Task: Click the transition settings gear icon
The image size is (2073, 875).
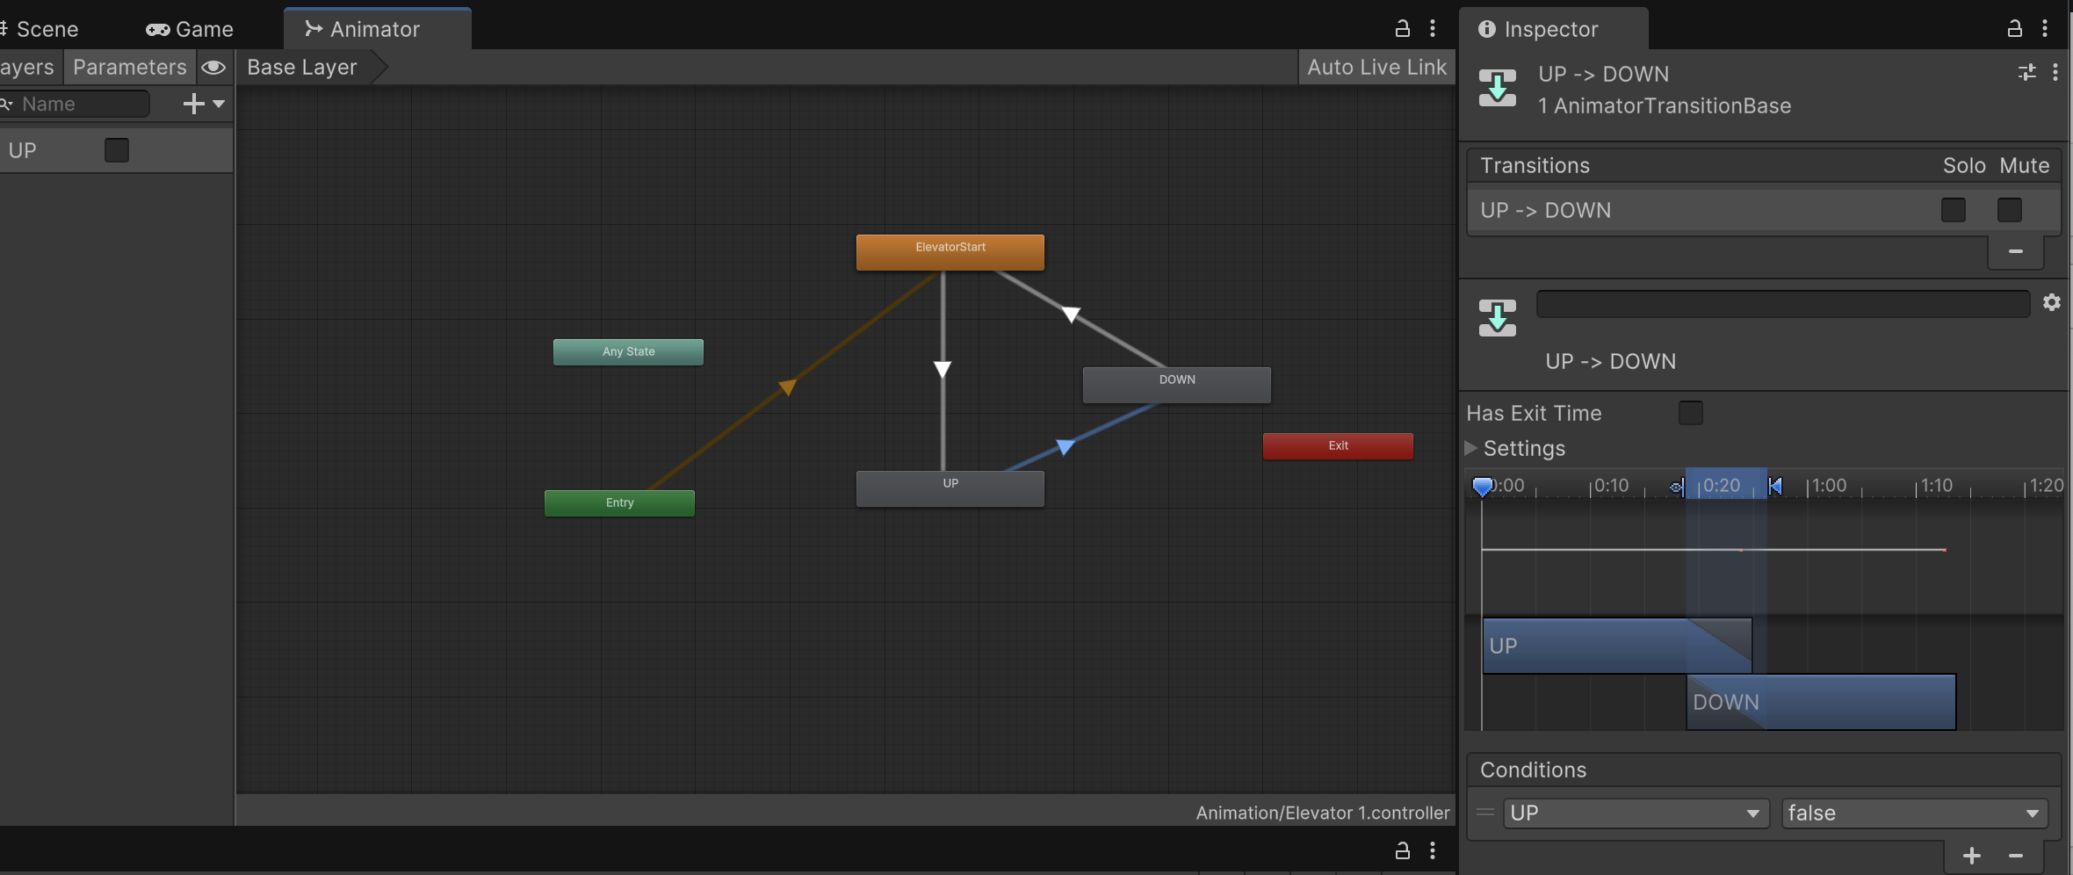Action: (x=2051, y=303)
